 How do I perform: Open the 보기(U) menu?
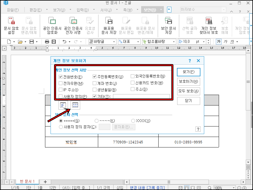pyautogui.click(x=59, y=10)
